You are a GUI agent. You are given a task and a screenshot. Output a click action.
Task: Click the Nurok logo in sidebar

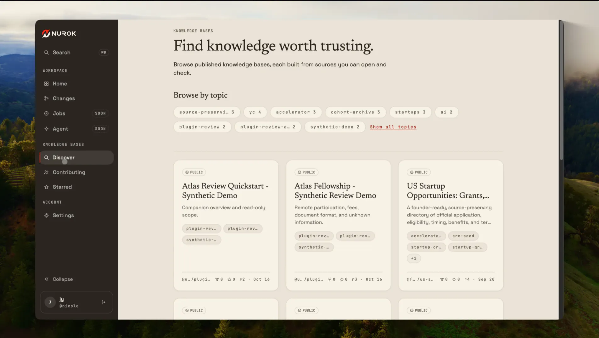[59, 33]
